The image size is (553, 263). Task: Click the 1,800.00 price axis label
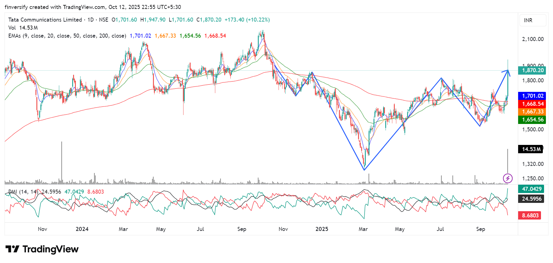tap(533, 80)
